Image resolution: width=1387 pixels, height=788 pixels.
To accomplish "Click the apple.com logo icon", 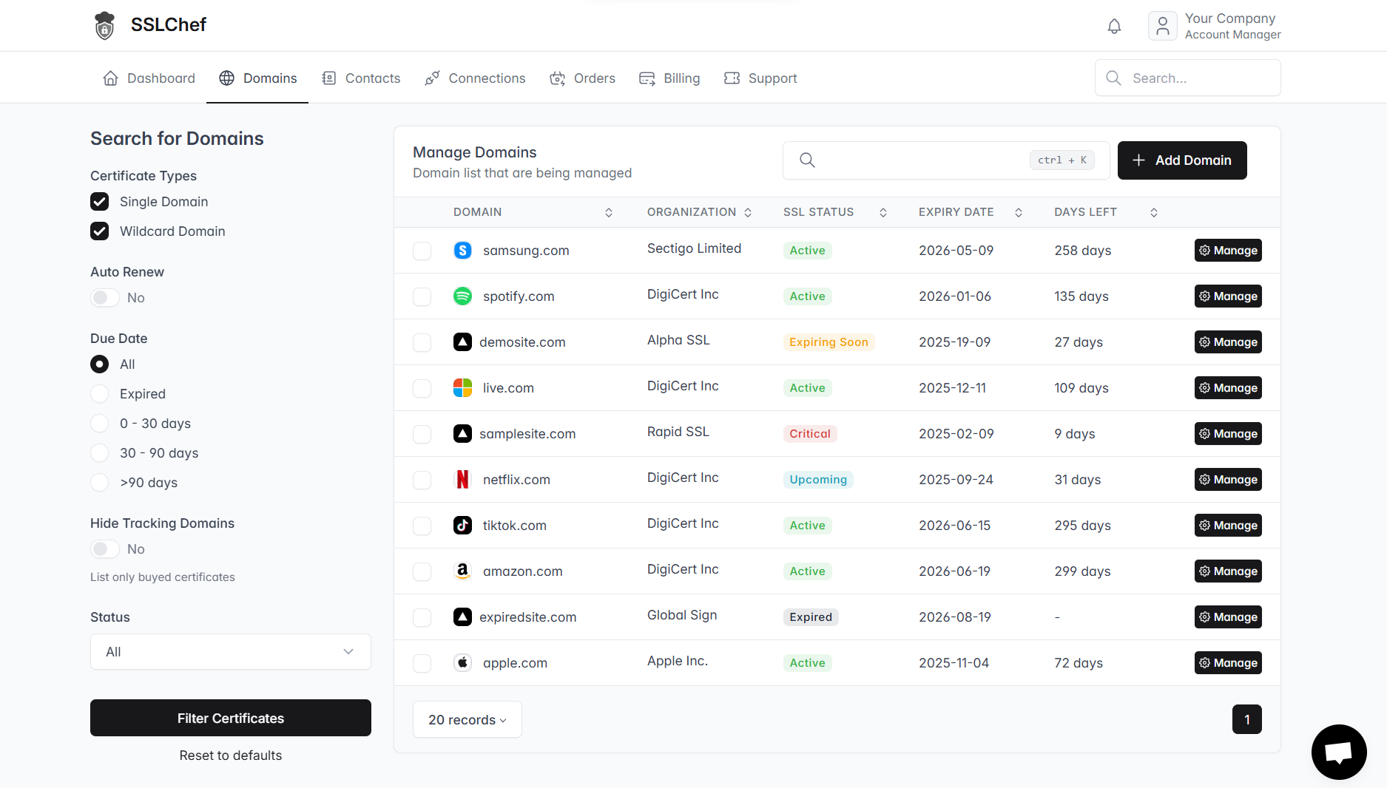I will coord(462,663).
